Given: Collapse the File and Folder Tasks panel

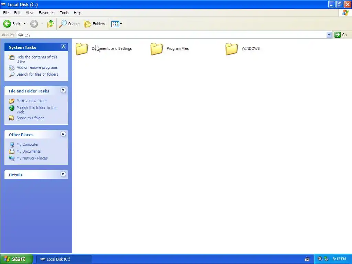Looking at the screenshot, I should pos(63,90).
